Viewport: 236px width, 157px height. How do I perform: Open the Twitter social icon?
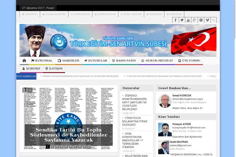(182, 20)
